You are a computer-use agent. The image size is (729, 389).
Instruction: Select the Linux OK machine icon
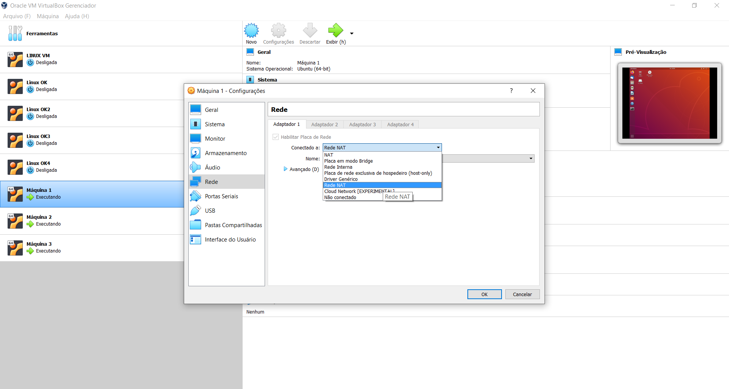[15, 86]
